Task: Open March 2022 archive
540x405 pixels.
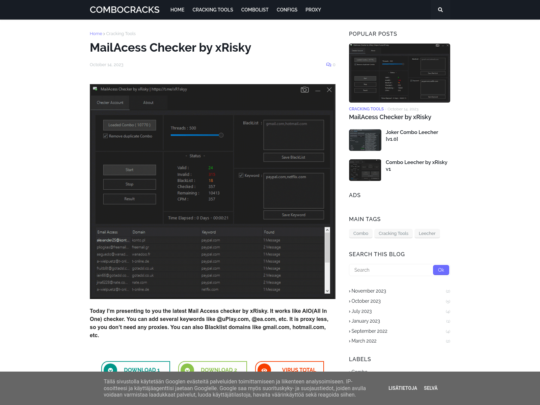Action: 364,341
